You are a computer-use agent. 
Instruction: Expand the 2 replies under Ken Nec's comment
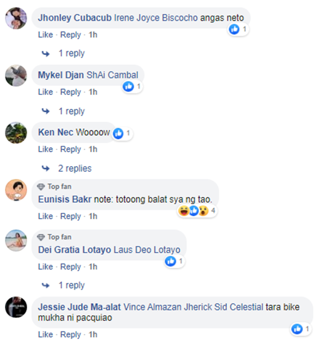point(75,169)
